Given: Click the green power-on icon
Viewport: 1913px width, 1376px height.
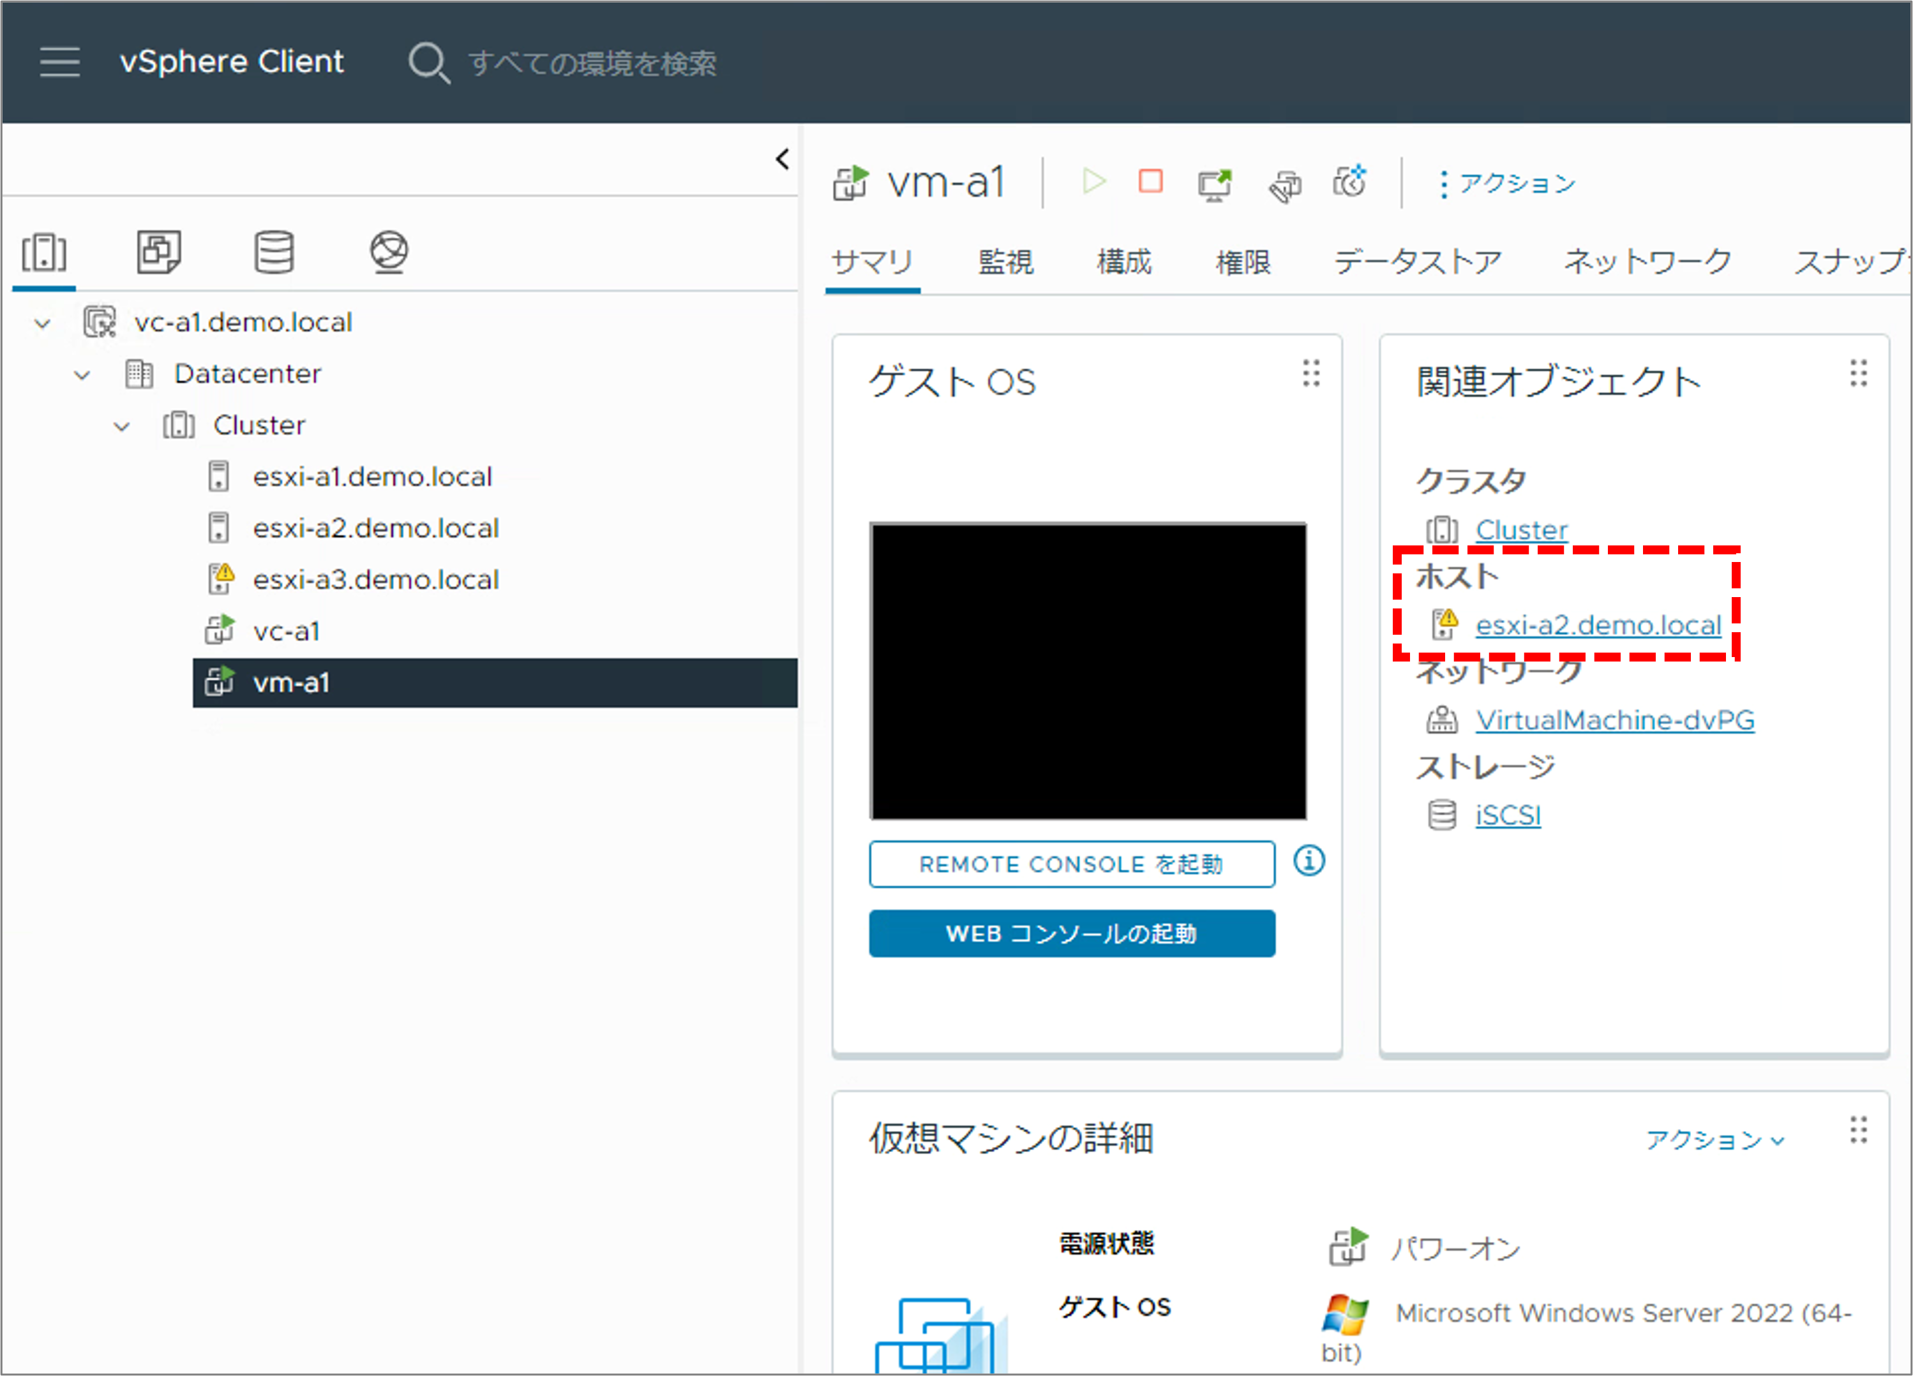Looking at the screenshot, I should pos(1094,181).
